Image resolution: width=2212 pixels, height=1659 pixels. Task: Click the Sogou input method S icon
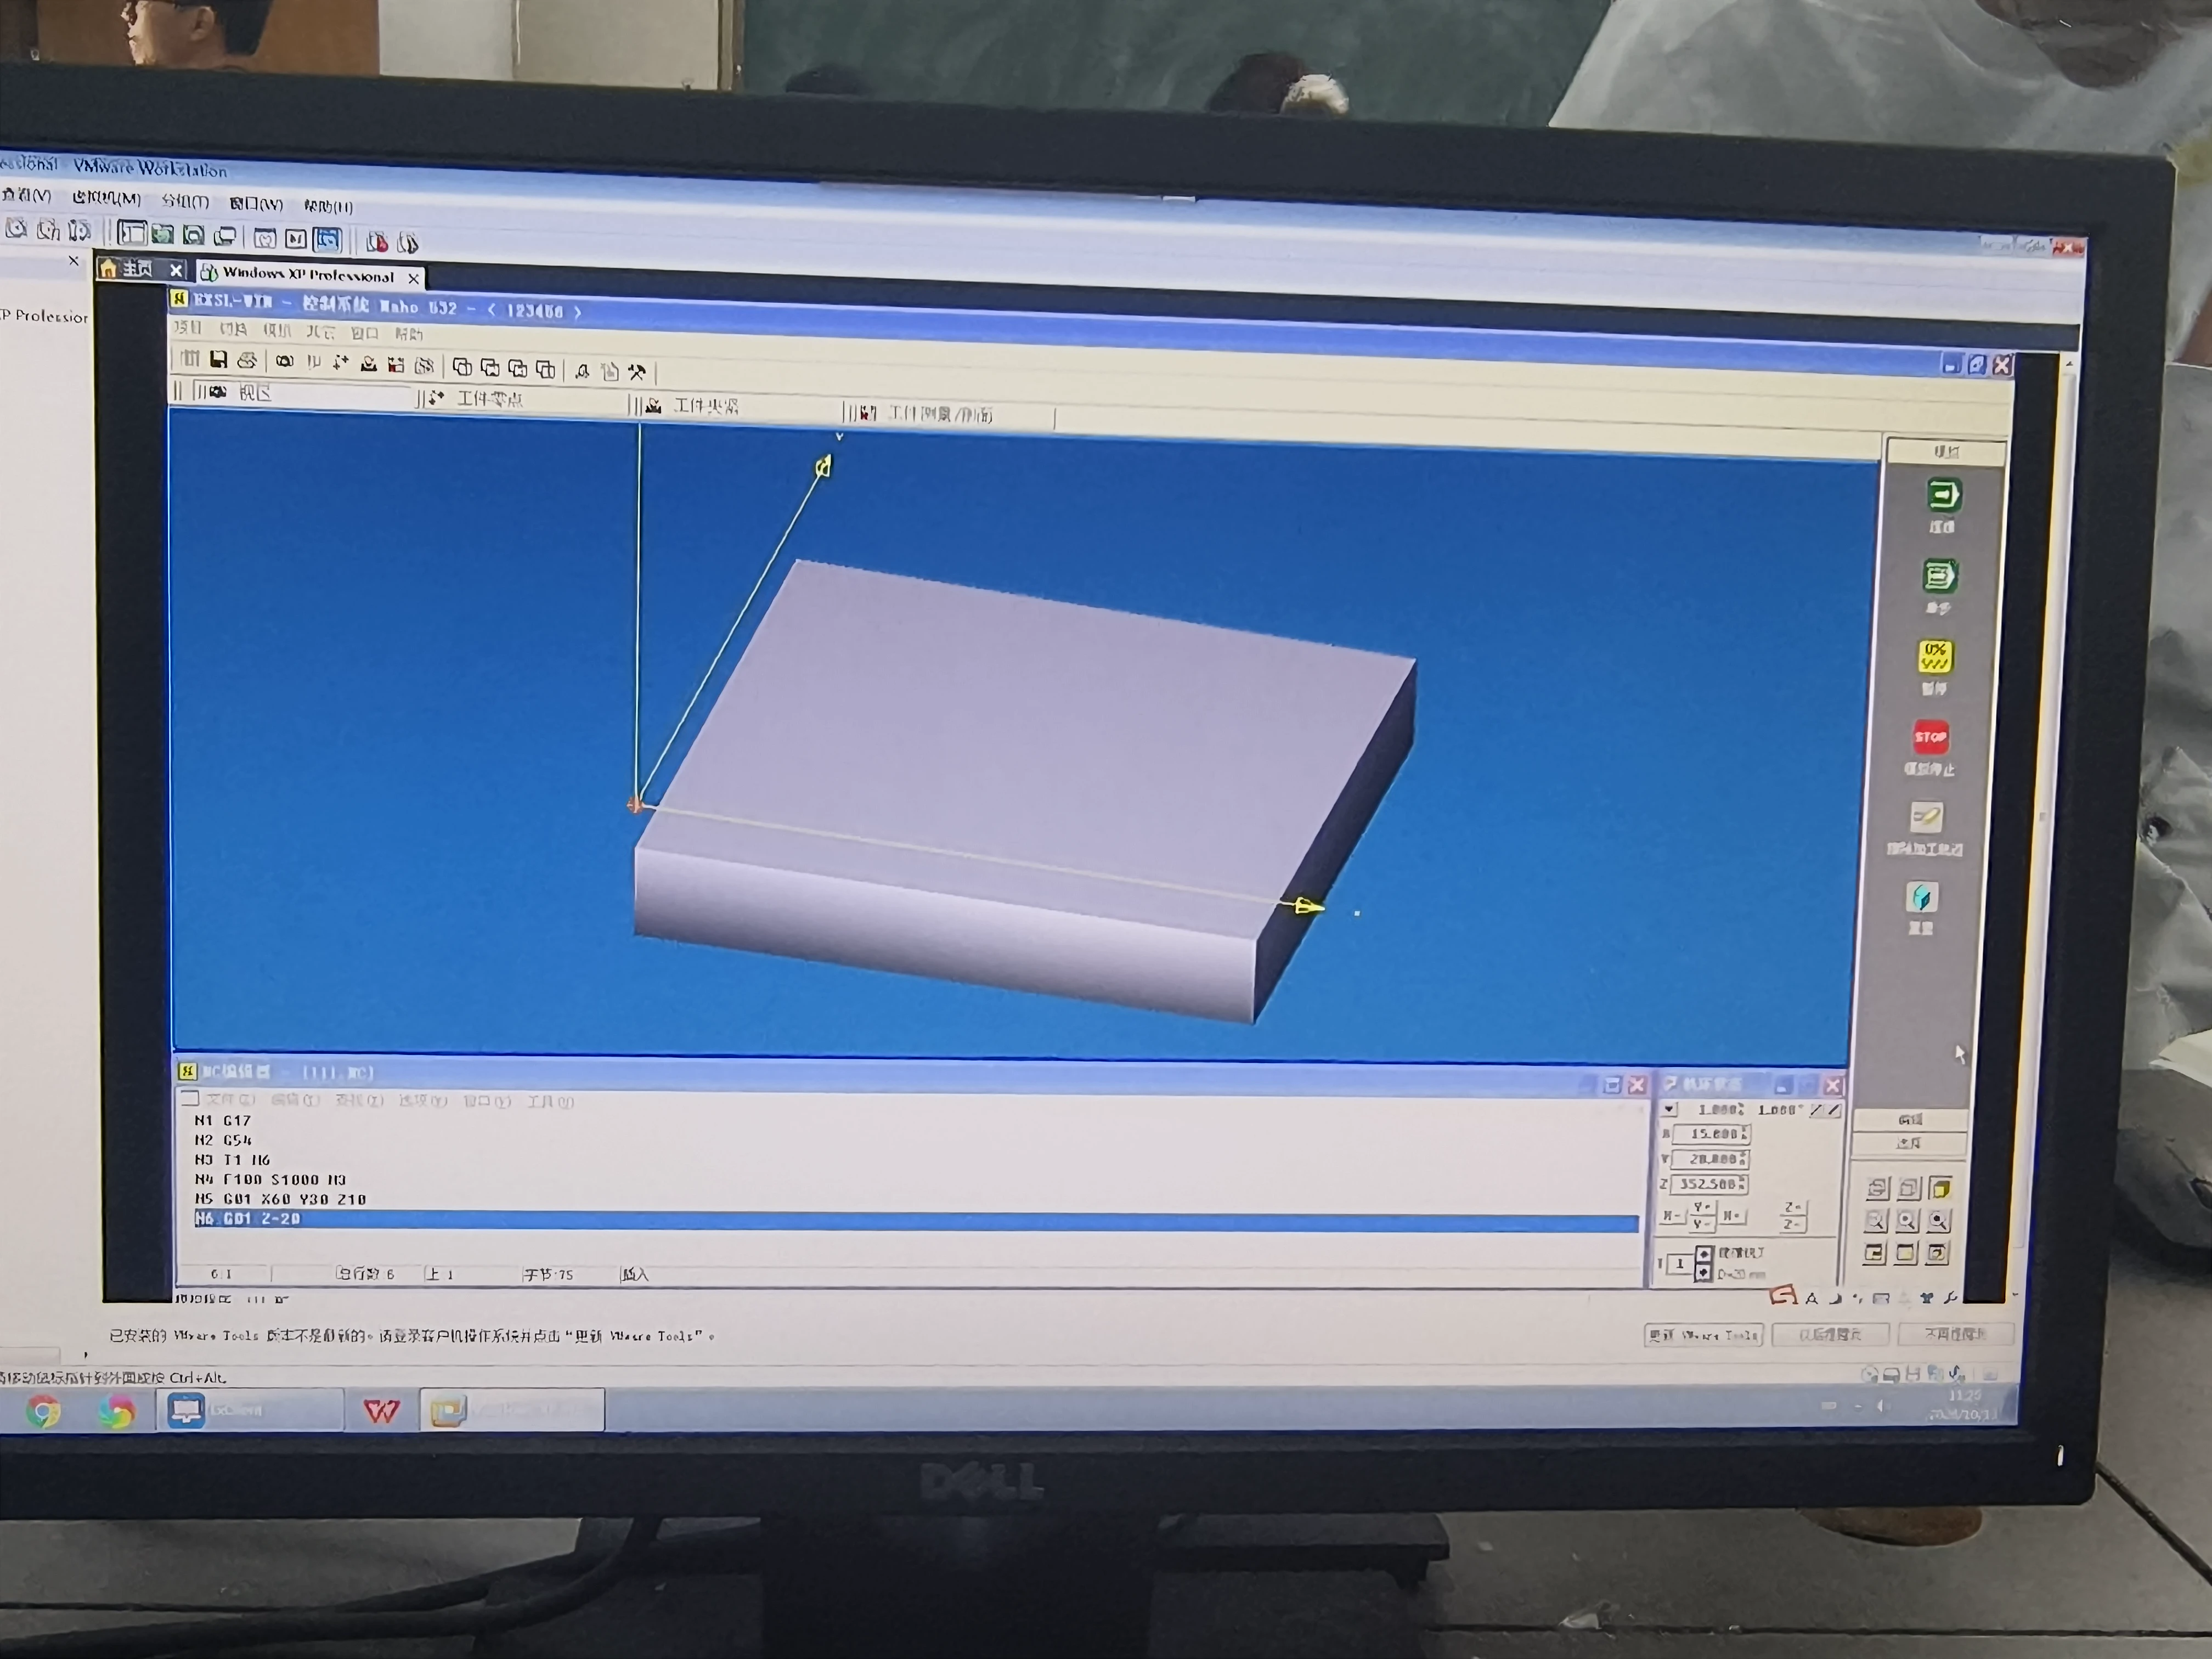(x=1784, y=1297)
